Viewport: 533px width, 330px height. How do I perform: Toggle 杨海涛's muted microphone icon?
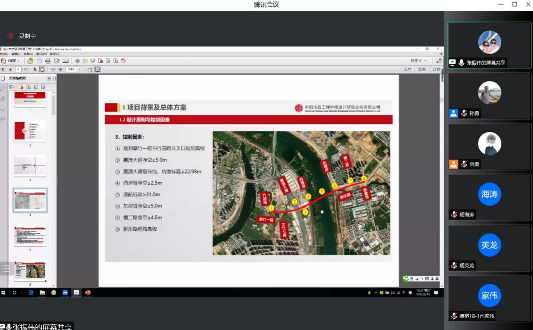pos(454,215)
